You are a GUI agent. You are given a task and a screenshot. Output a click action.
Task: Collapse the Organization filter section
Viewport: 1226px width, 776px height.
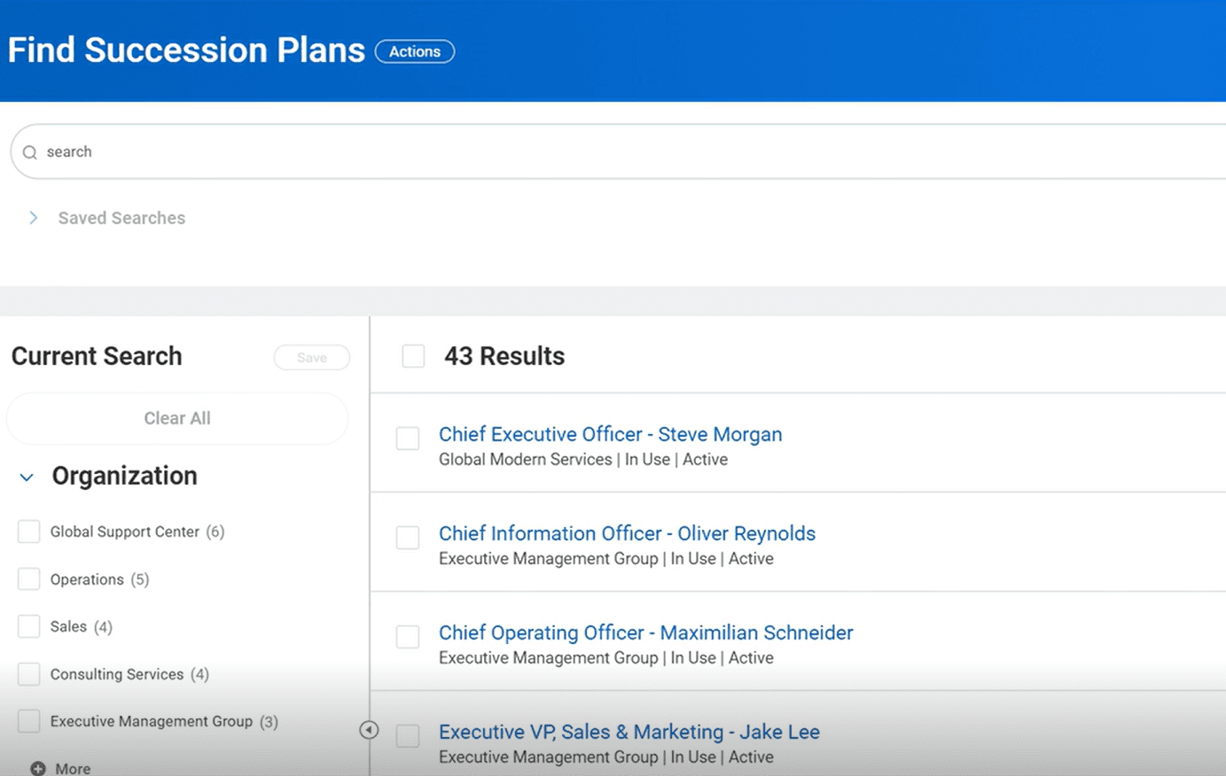point(27,477)
